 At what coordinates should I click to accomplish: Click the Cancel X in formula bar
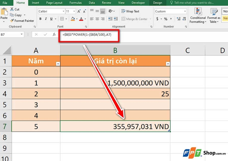36,34
